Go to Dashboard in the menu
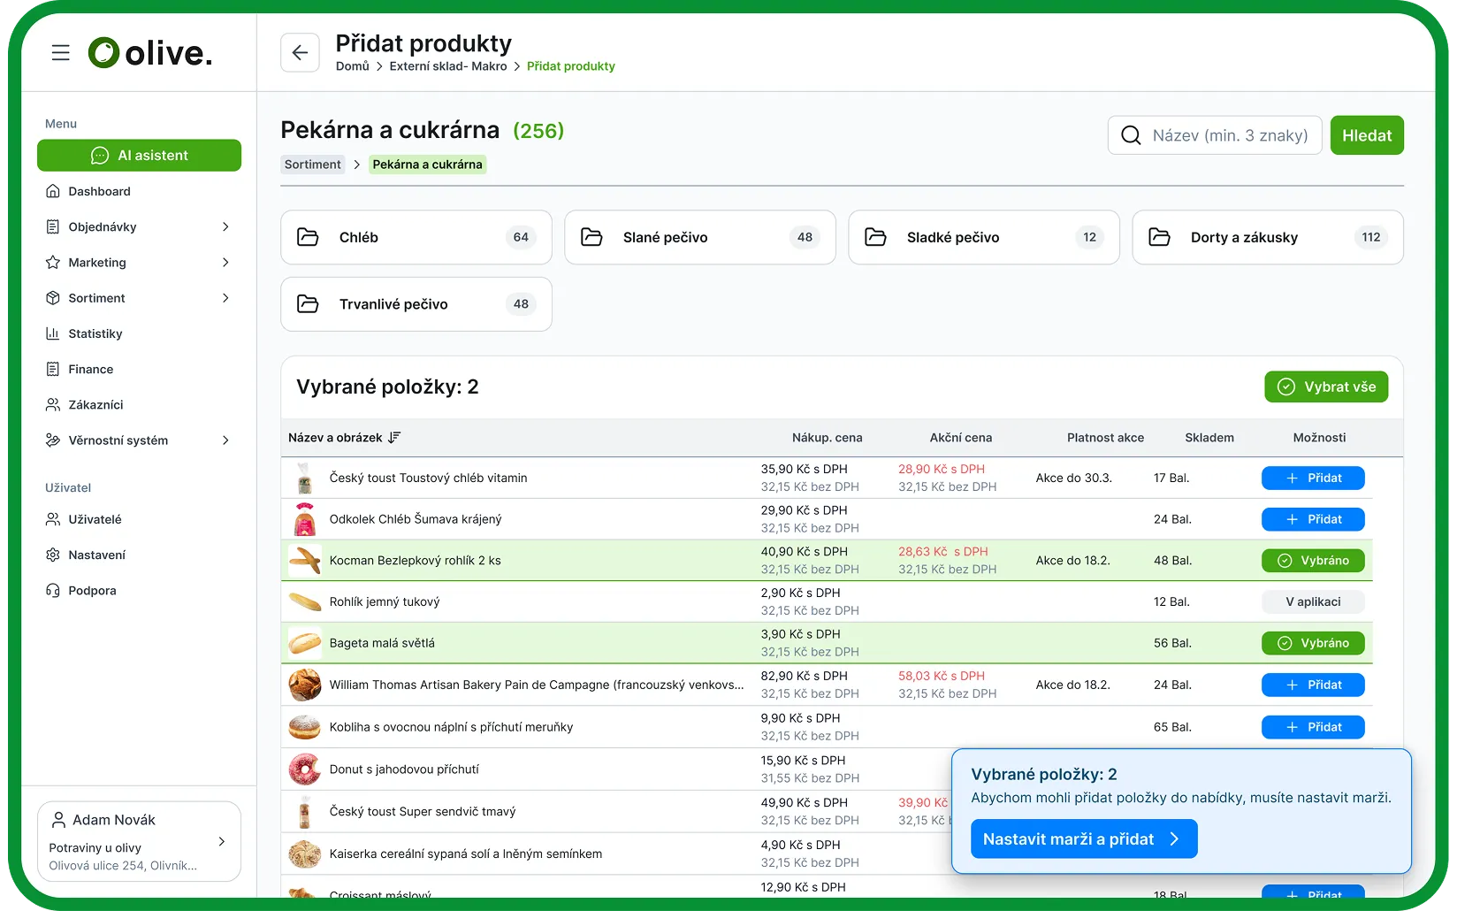Screen dimensions: 1457x911 99,191
